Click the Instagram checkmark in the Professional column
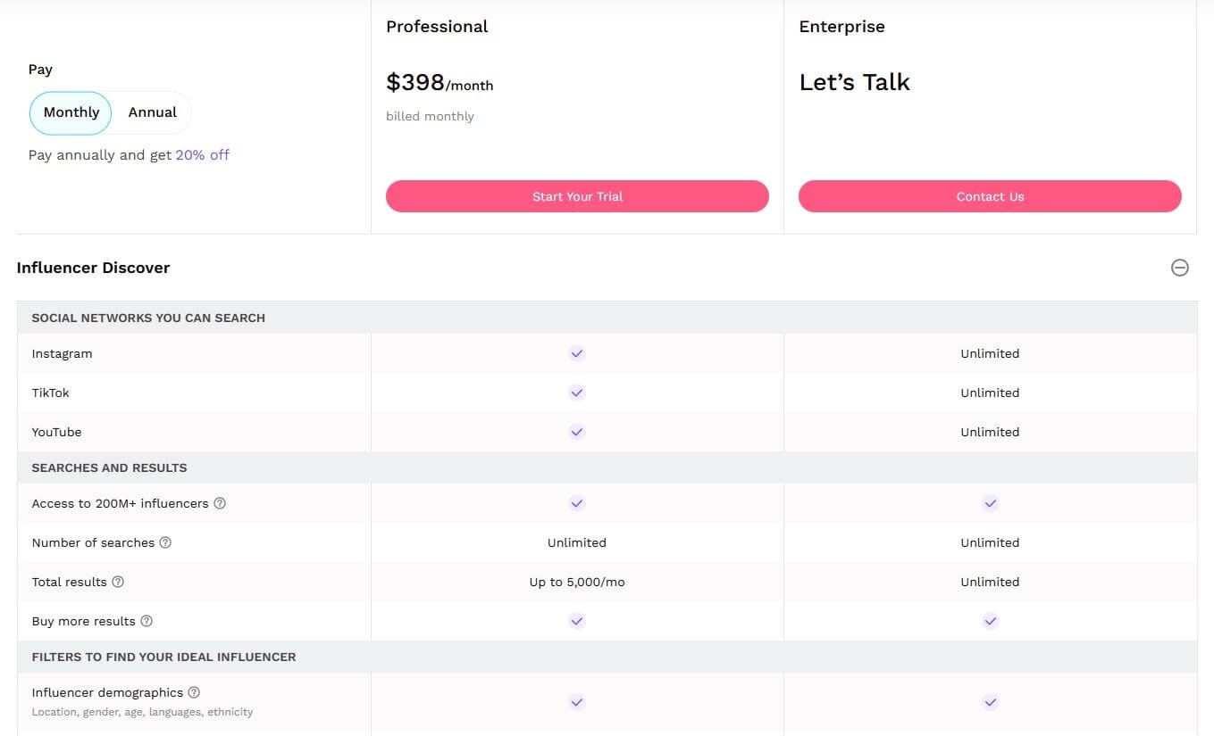 (576, 353)
